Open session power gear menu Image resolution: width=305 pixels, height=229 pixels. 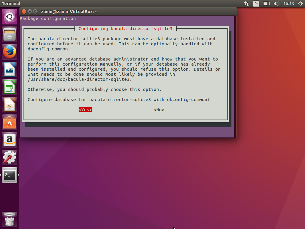click(x=300, y=4)
